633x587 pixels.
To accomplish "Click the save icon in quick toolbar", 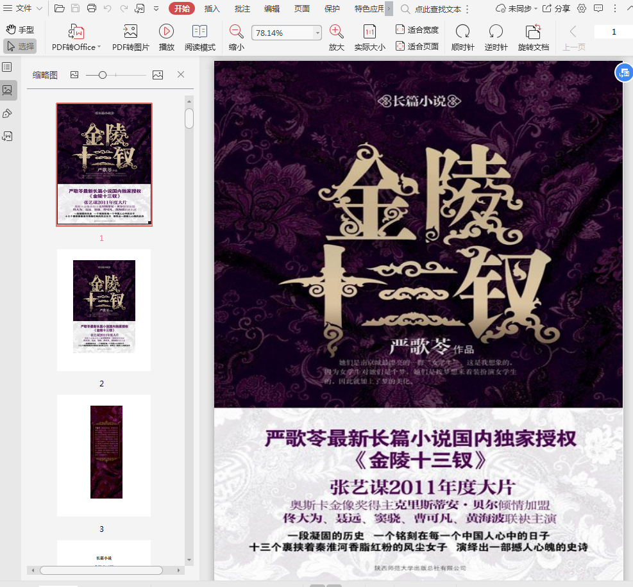I will click(76, 8).
